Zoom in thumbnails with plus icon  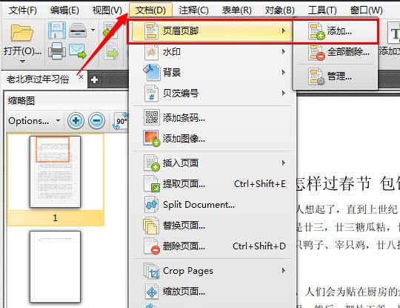tap(76, 120)
